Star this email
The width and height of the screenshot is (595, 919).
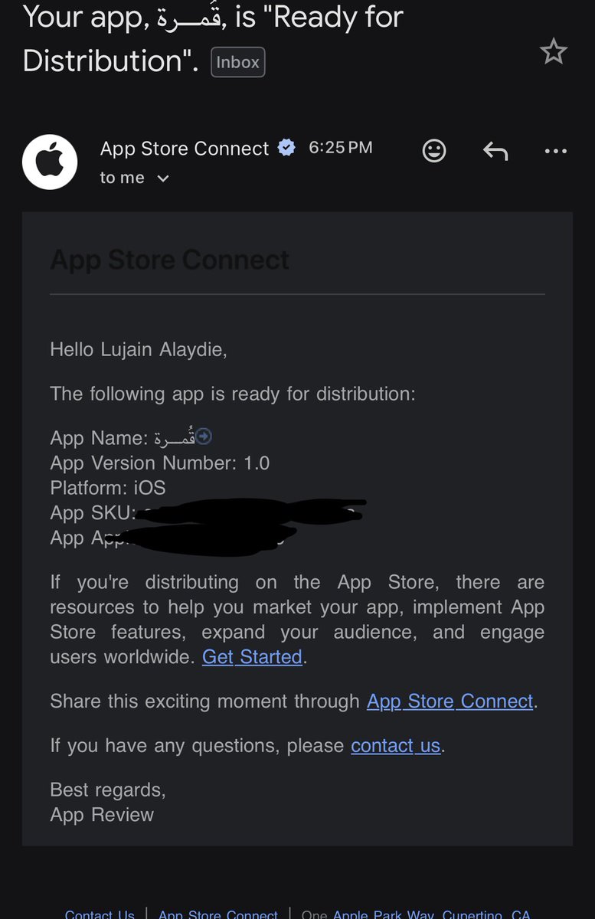(553, 52)
